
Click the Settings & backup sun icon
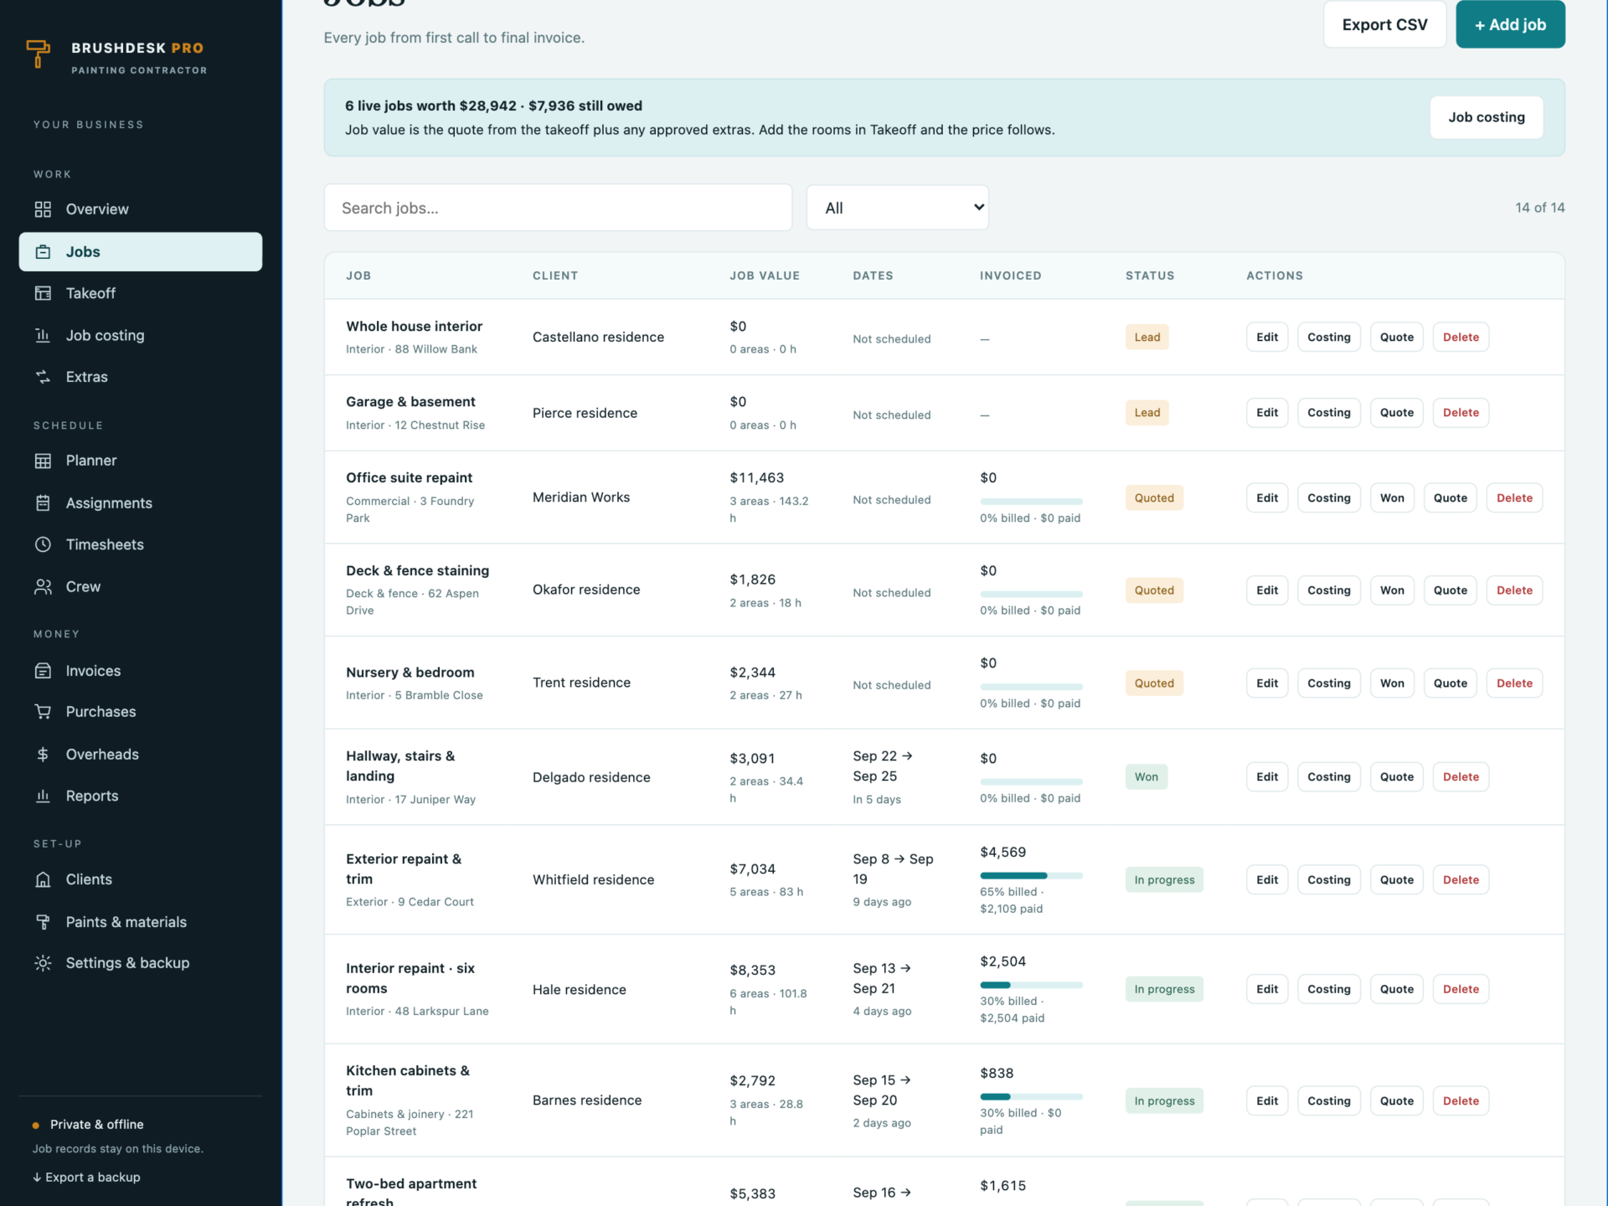43,963
